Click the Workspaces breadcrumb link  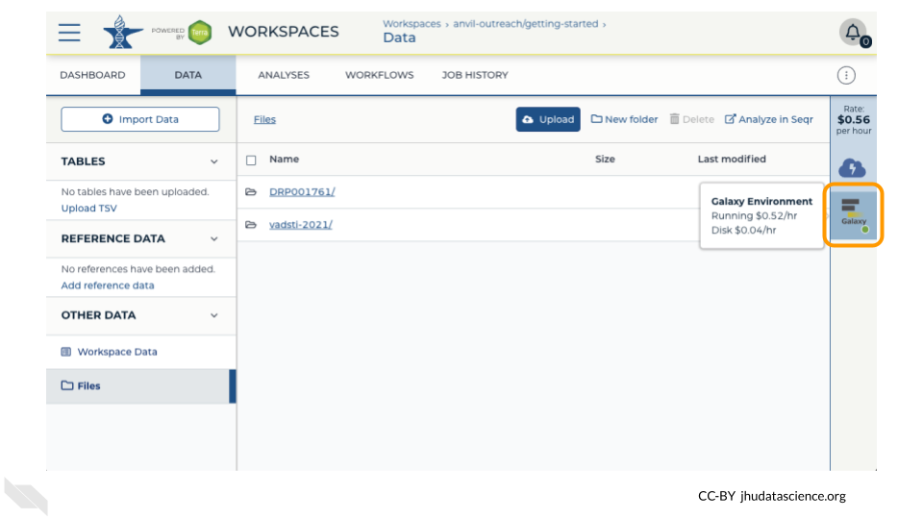412,24
